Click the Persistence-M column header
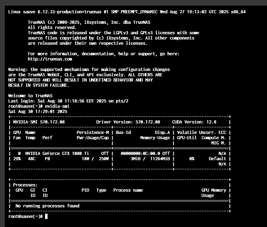267x227 pixels. tap(93, 133)
